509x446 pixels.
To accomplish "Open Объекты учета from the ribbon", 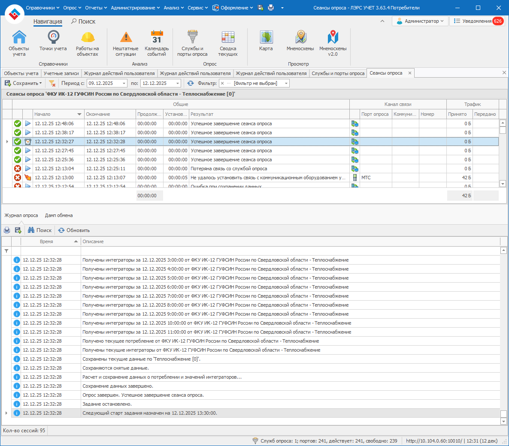I will click(x=19, y=43).
